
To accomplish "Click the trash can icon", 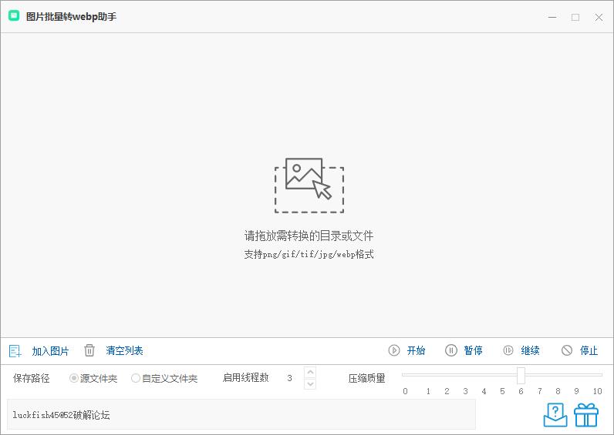I will tap(89, 350).
